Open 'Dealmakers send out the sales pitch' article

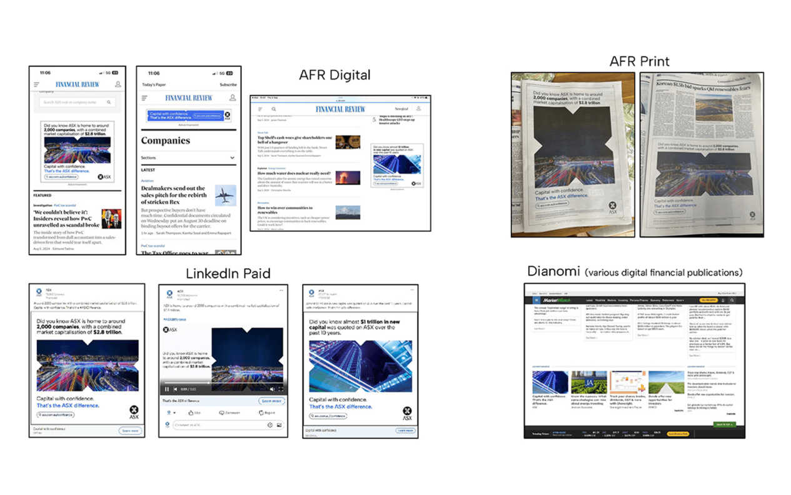point(173,195)
